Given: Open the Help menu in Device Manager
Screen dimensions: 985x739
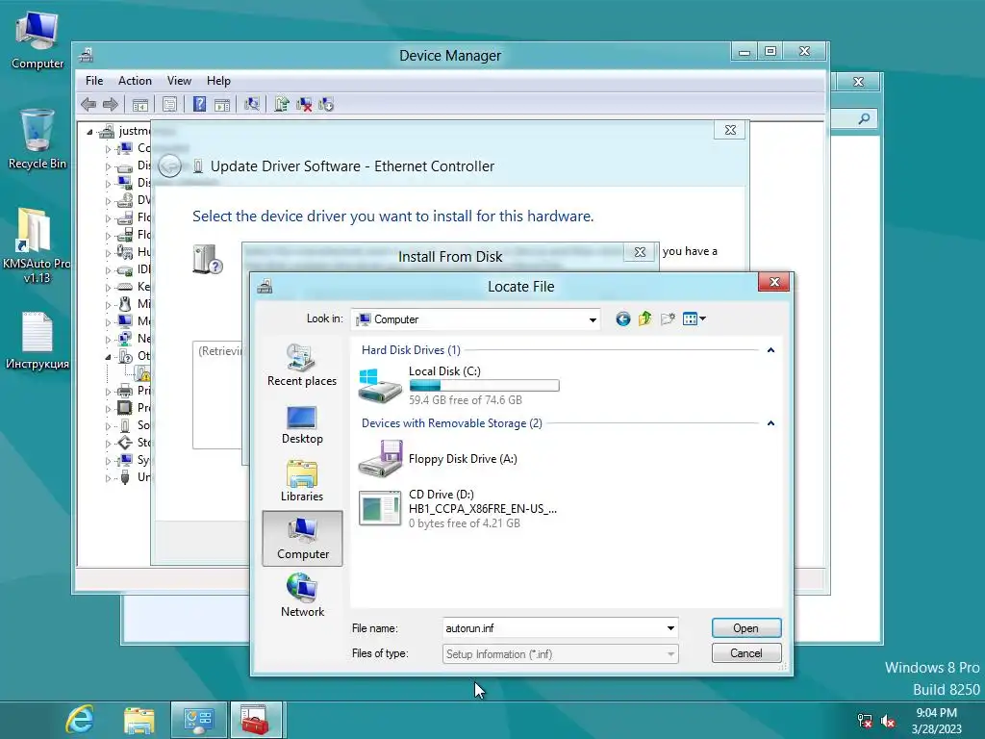Looking at the screenshot, I should click(218, 81).
